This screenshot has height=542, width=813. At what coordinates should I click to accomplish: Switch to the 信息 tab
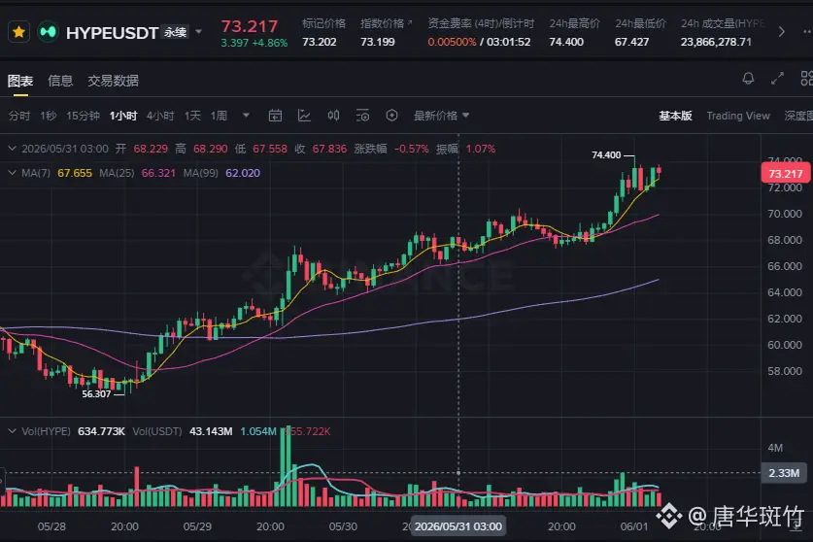coord(60,81)
